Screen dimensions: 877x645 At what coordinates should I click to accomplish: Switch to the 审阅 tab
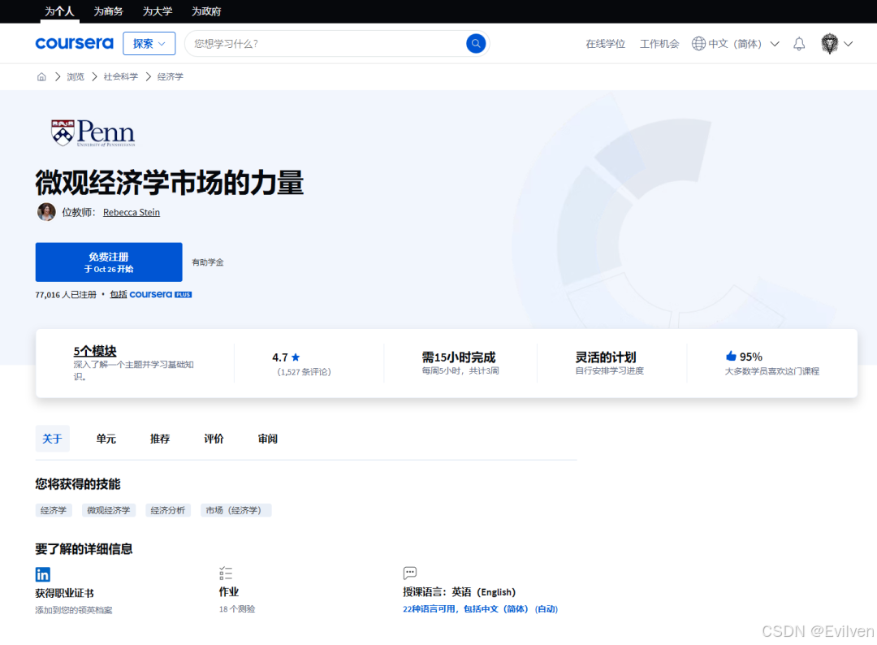267,439
